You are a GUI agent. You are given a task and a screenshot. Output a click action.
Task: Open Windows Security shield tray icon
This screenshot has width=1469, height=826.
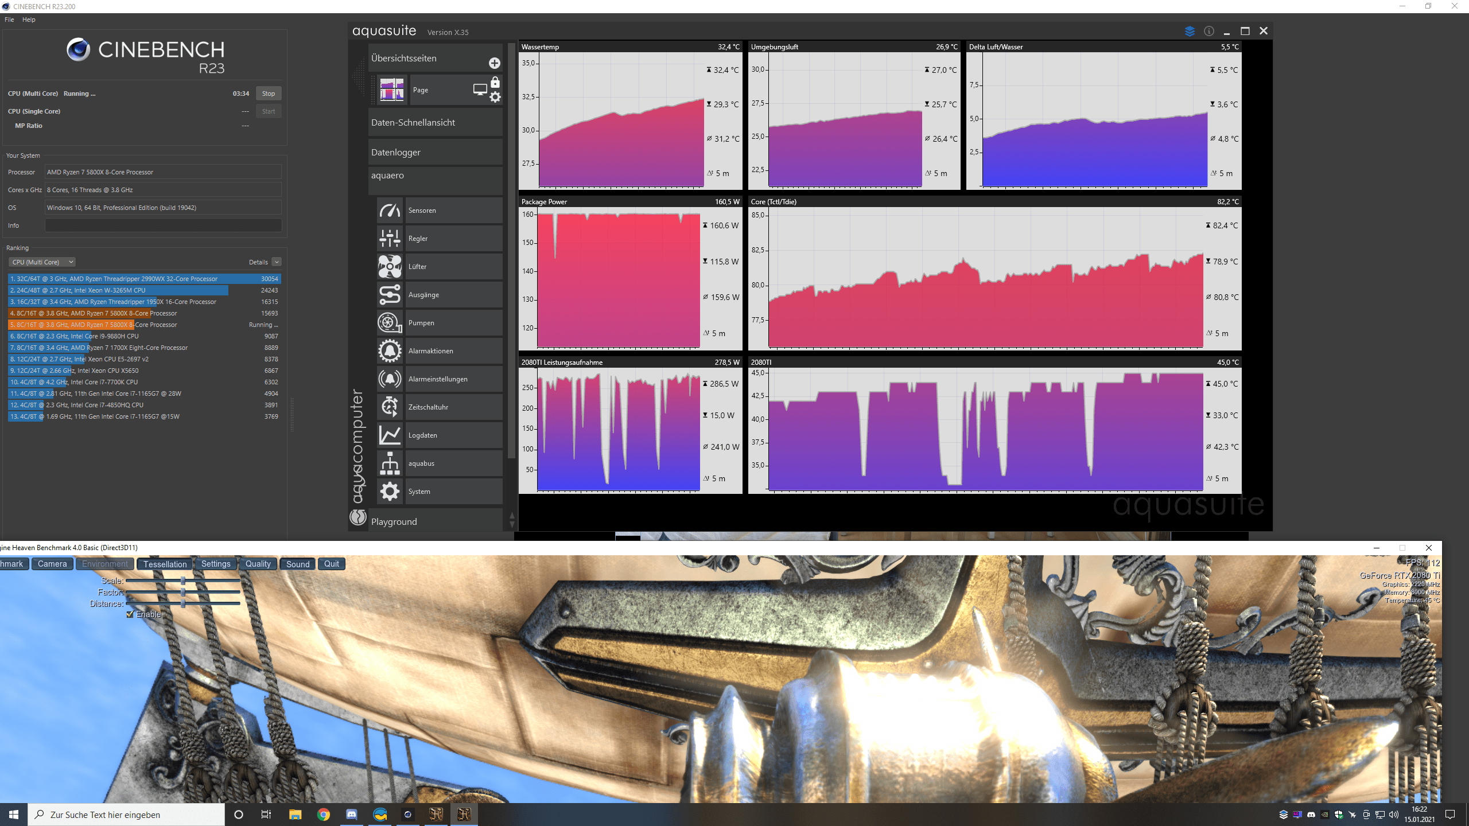(1339, 815)
